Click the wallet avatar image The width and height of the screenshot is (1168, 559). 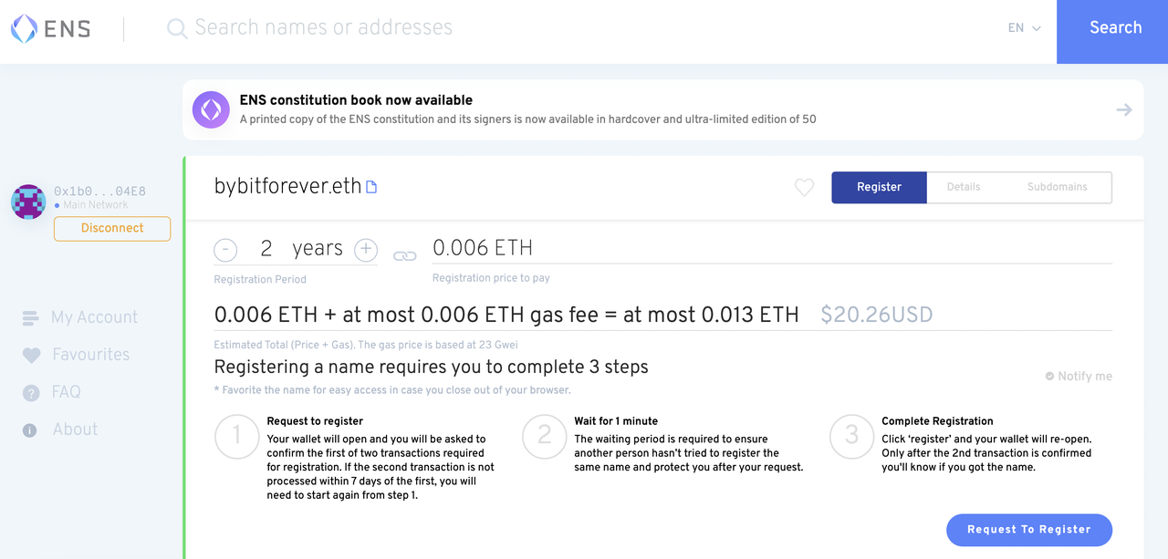pyautogui.click(x=28, y=202)
